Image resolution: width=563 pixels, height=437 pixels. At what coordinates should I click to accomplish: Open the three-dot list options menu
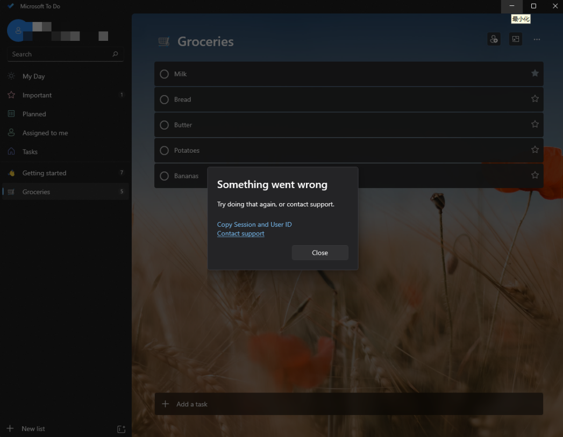coord(537,39)
